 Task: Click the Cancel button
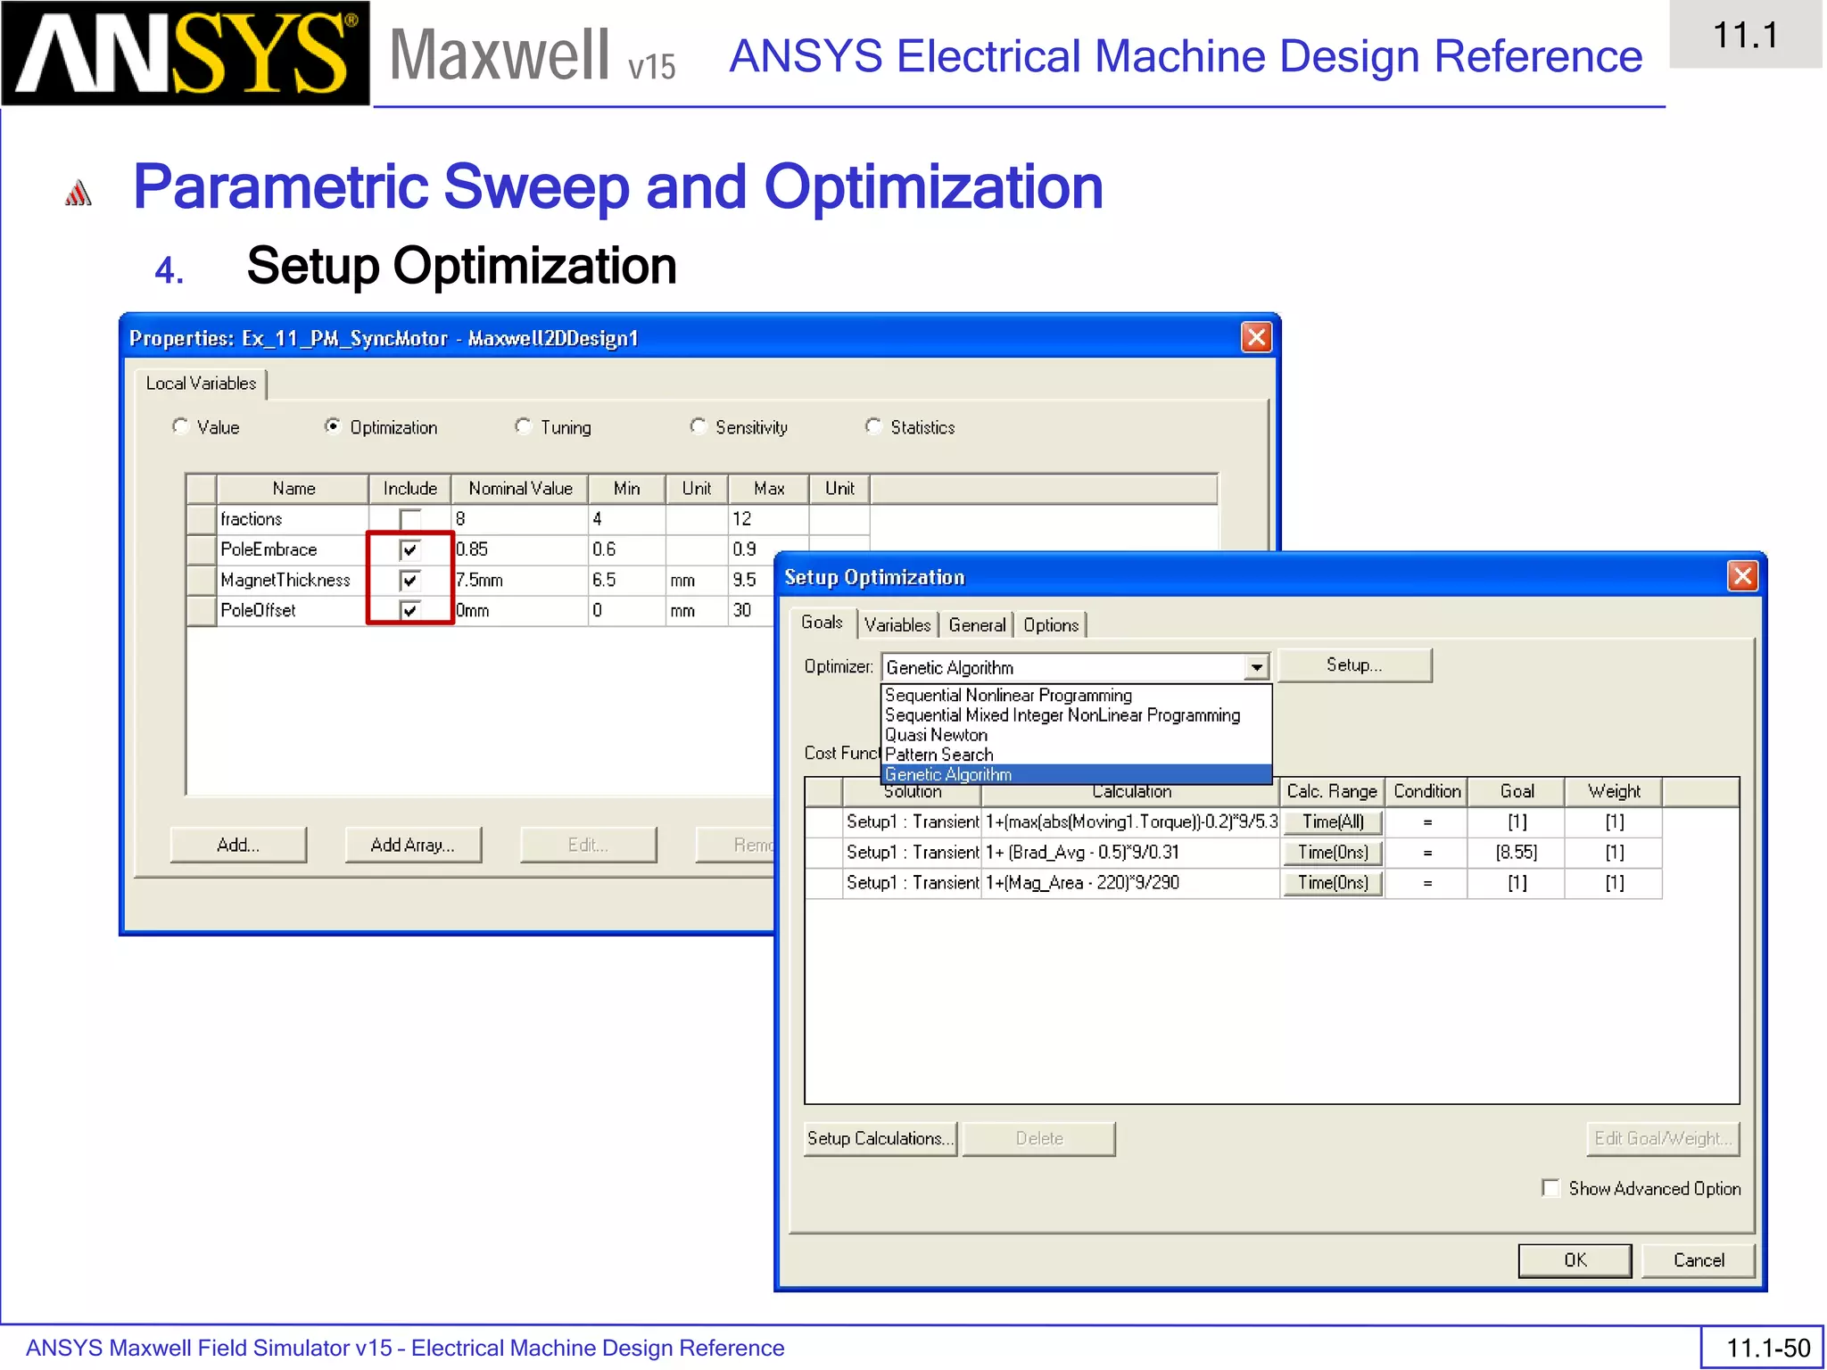1699,1260
